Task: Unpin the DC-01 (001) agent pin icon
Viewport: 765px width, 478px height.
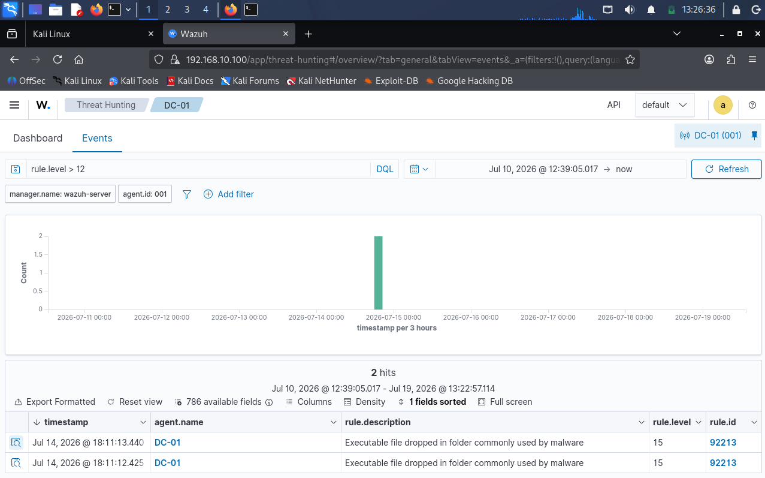Action: 754,136
